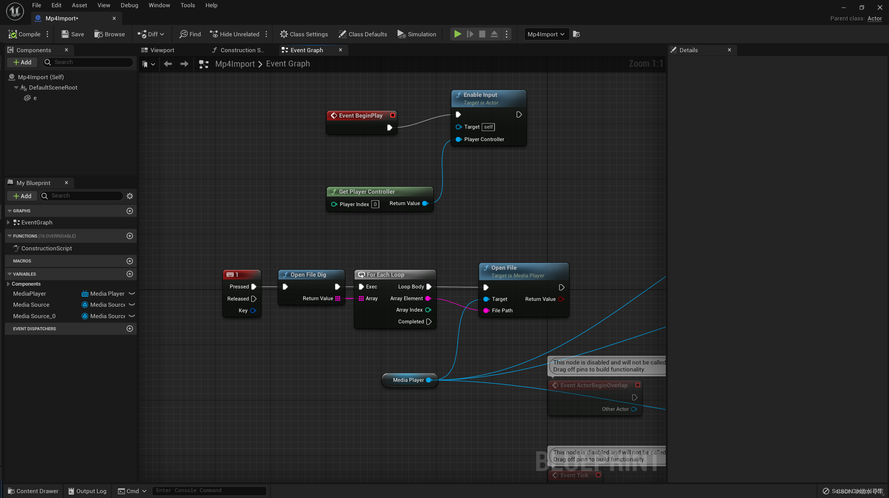Open the Debug menu
Screen dimensions: 889x498
(x=129, y=5)
